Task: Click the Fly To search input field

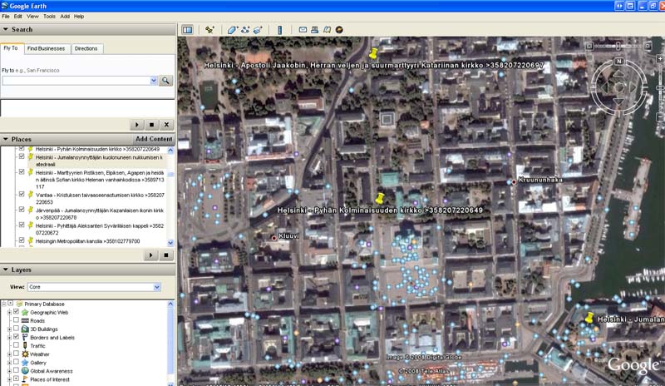Action: pos(79,81)
